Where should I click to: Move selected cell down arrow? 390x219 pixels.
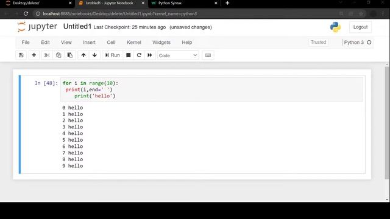tap(94, 55)
